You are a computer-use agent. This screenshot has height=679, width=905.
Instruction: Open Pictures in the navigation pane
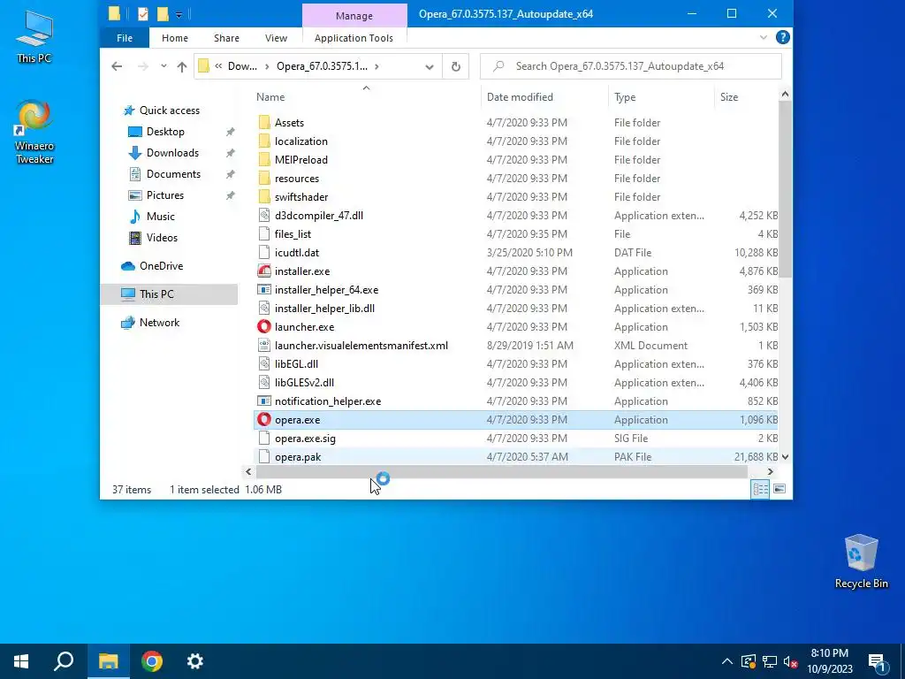tap(165, 195)
